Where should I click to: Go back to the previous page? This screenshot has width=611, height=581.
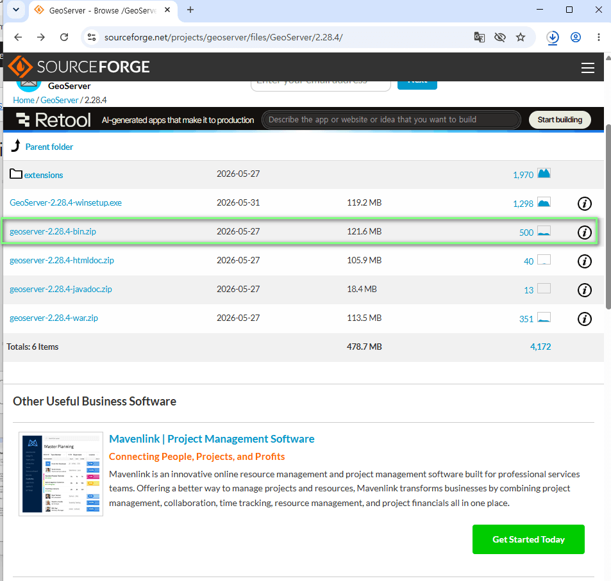tap(18, 37)
